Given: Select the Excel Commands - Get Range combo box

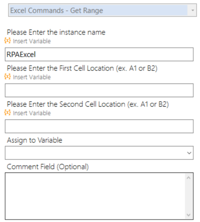Looking at the screenshot, I should [103, 10].
